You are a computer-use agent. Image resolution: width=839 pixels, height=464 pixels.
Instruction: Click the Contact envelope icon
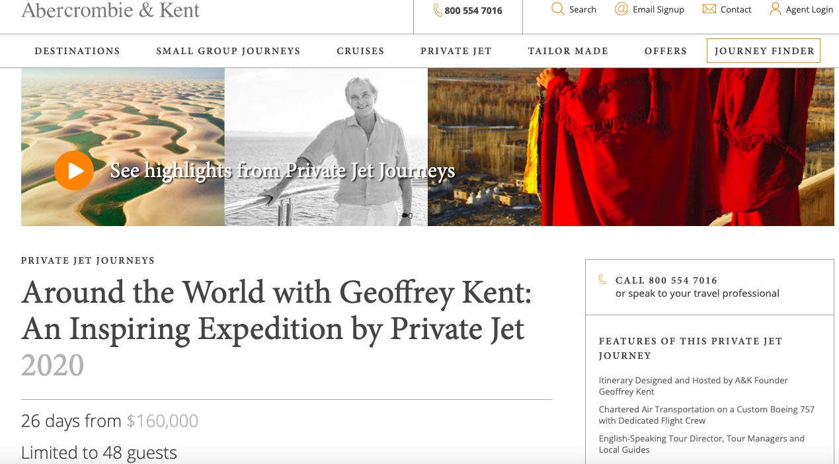point(709,9)
